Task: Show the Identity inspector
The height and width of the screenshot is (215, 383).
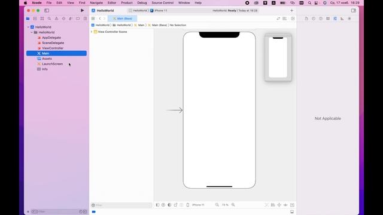Action: pyautogui.click(x=328, y=19)
